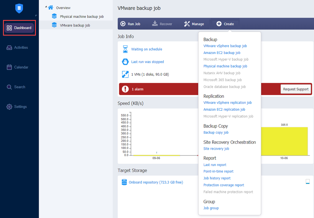
Task: Click the VMware backup job stack icon
Action: (54, 25)
